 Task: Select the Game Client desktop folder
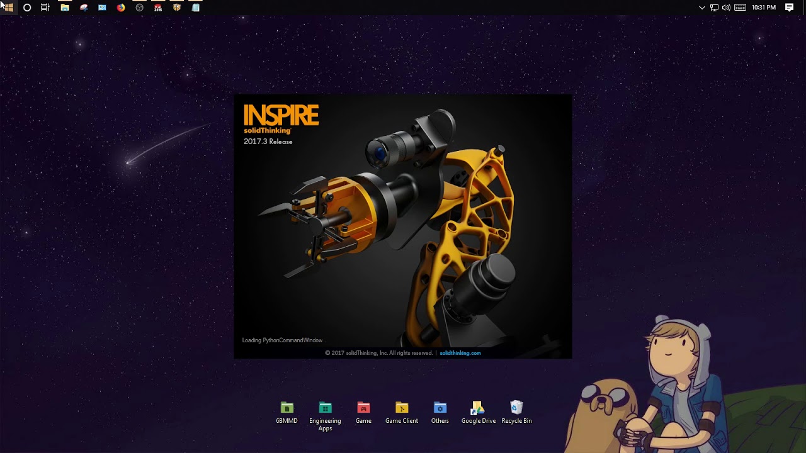pyautogui.click(x=402, y=413)
